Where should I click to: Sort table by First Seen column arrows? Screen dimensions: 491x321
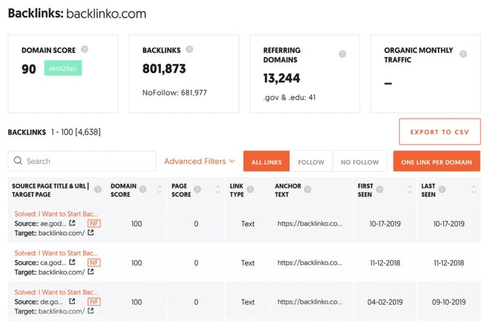(409, 189)
